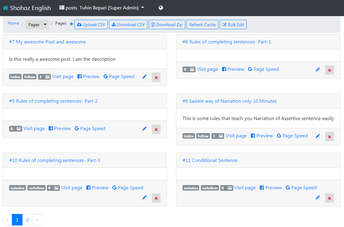Expand the Tuhin Bepari admin menu
This screenshot has height=227, width=344.
point(111,8)
